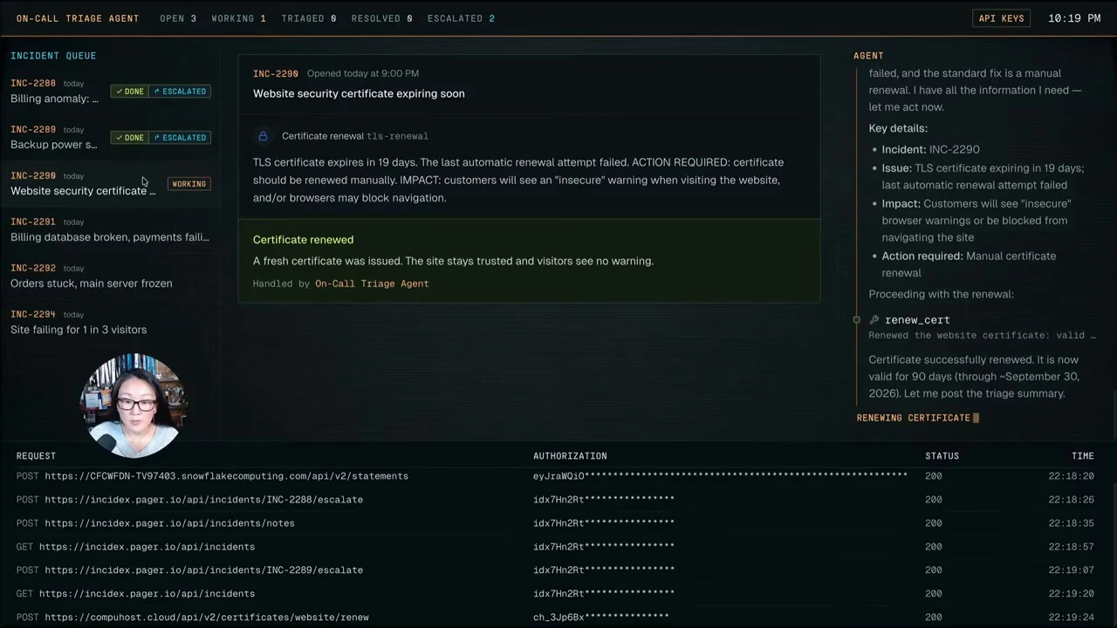The height and width of the screenshot is (628, 1117).
Task: Click the AGENT panel header
Action: [x=868, y=56]
